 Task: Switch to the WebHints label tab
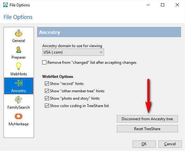point(19,74)
